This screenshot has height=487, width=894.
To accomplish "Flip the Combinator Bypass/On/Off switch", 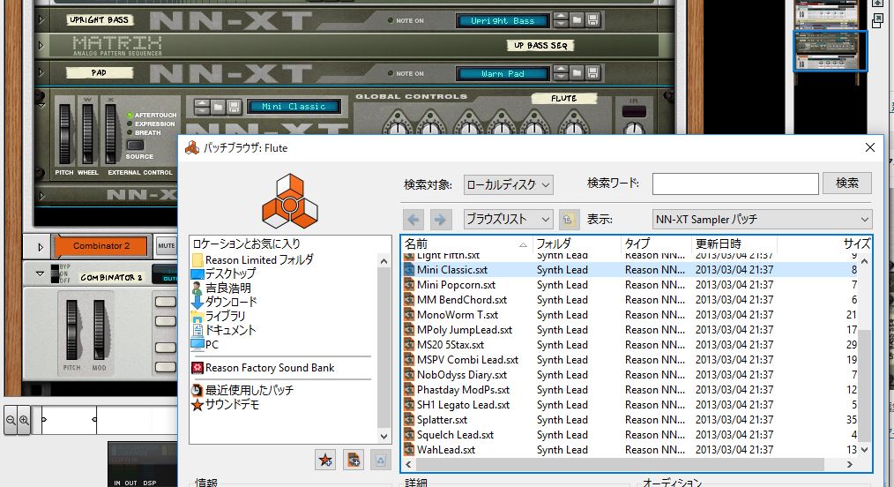I will point(55,273).
